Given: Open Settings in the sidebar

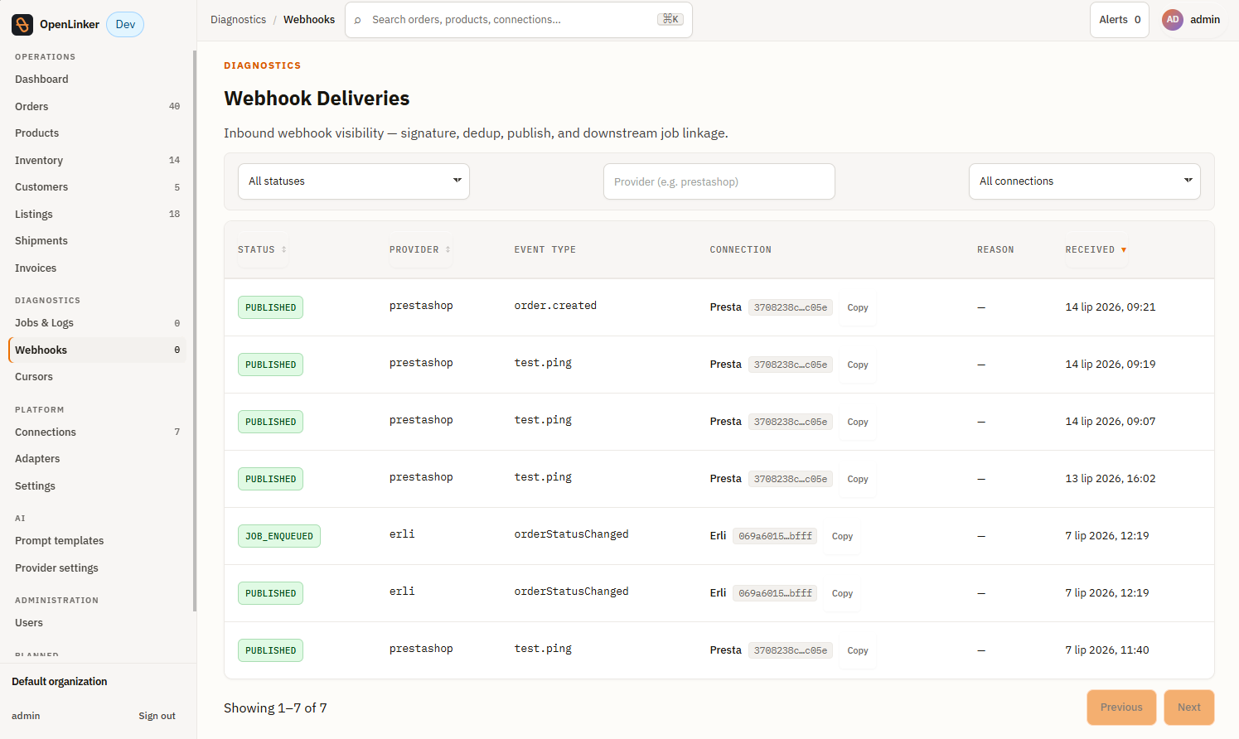Looking at the screenshot, I should pyautogui.click(x=98, y=485).
